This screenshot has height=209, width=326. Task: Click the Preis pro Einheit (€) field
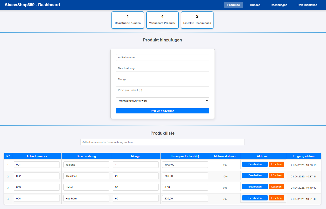[162, 90]
